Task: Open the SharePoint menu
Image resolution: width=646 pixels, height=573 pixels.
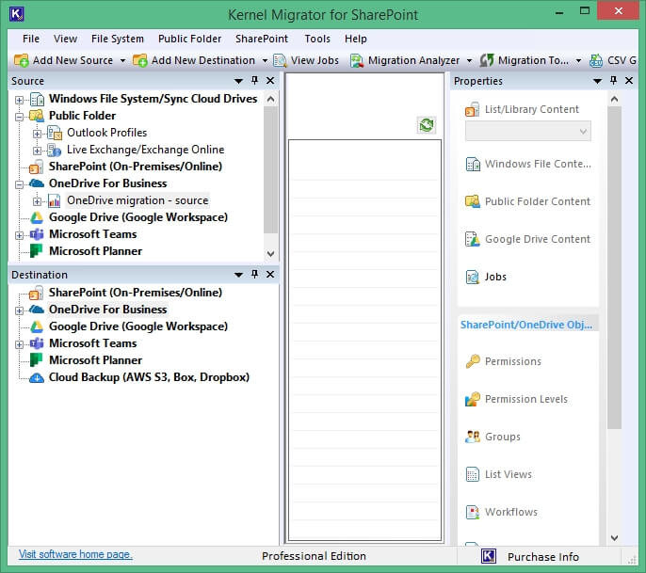Action: [x=262, y=39]
